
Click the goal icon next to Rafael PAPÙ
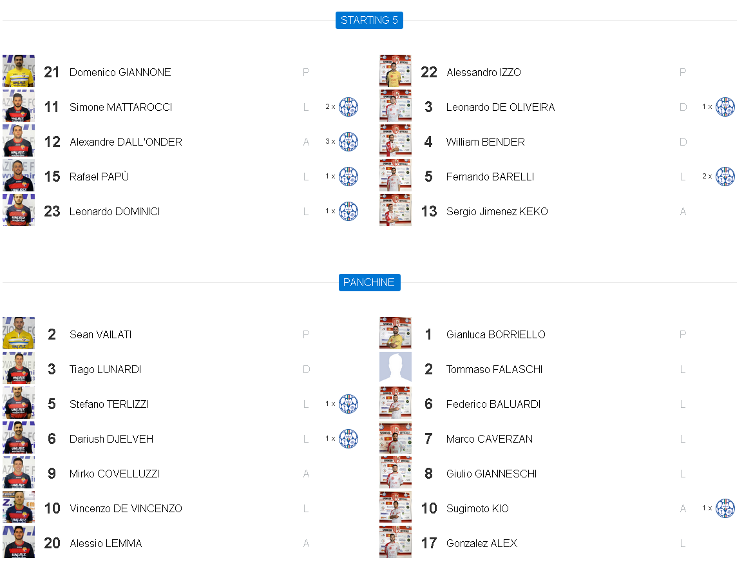348,177
